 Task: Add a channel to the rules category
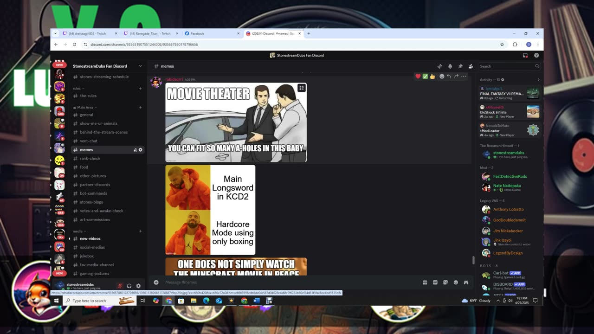pos(140,88)
